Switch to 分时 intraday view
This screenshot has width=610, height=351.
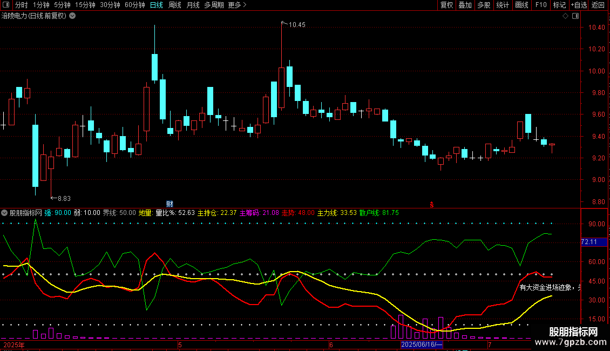(22, 5)
